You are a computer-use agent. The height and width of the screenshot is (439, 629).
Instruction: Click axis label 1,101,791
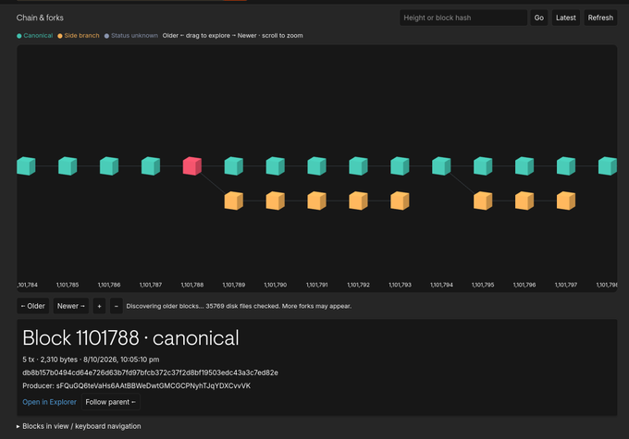pyautogui.click(x=317, y=285)
